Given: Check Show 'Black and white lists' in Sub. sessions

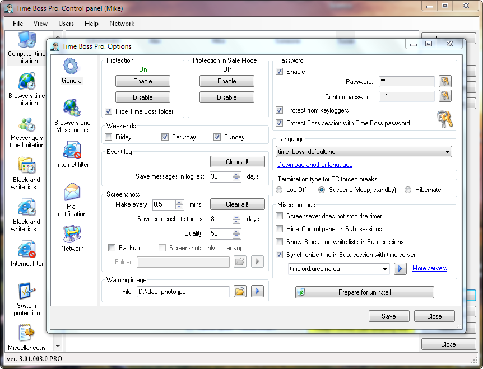Looking at the screenshot, I should point(280,241).
